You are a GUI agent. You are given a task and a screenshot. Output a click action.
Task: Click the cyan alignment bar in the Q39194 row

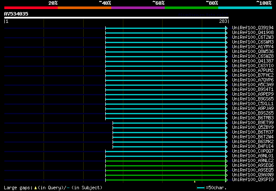point(166,28)
